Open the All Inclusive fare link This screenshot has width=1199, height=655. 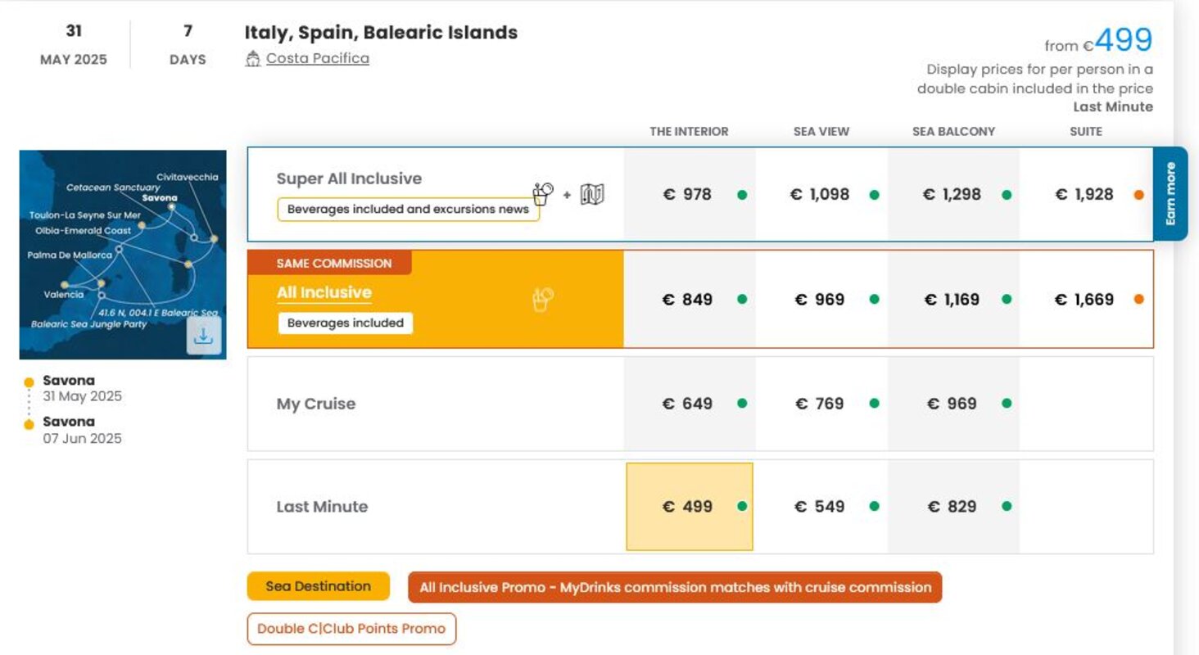point(324,292)
